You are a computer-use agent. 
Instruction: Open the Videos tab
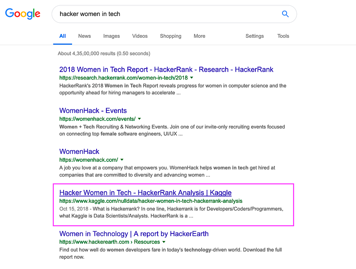pos(140,36)
